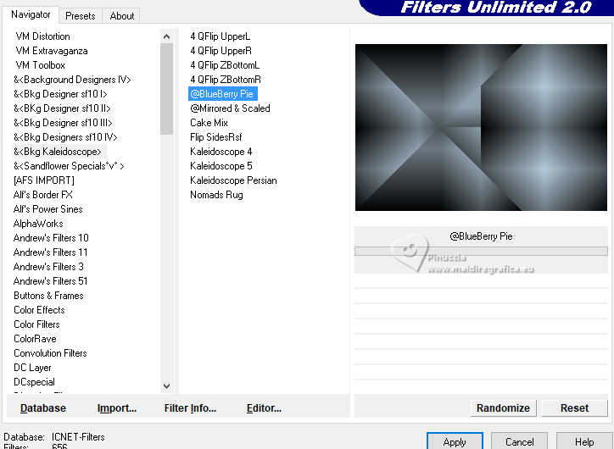Select &<Bkg Kaleidoscope> category
614x449 pixels.
click(58, 152)
